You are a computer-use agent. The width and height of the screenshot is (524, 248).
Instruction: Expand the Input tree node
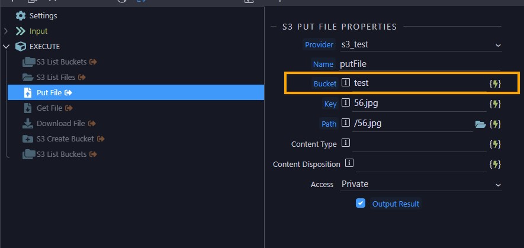point(6,31)
